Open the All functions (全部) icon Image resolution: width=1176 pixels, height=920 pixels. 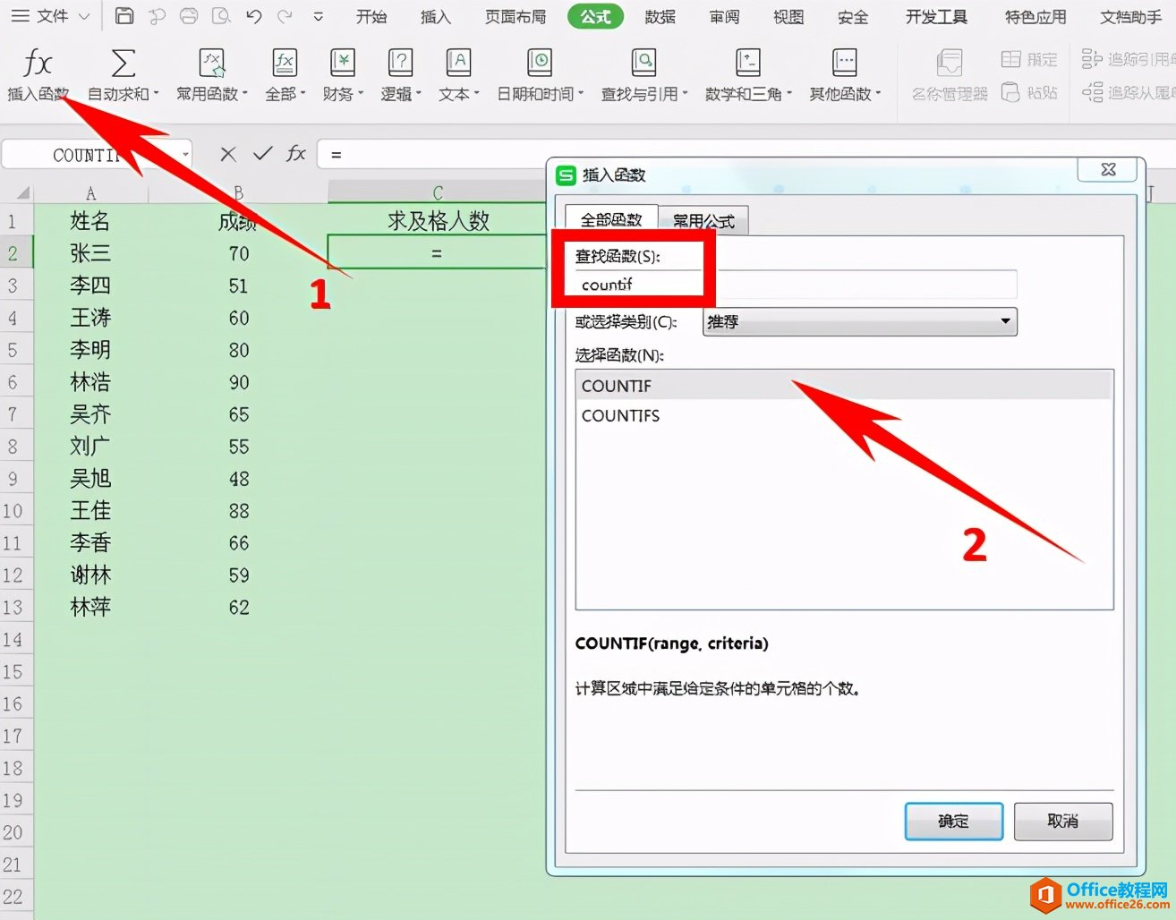[285, 63]
